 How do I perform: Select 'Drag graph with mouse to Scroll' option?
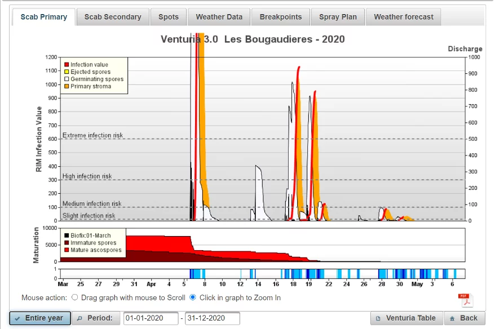[75, 297]
